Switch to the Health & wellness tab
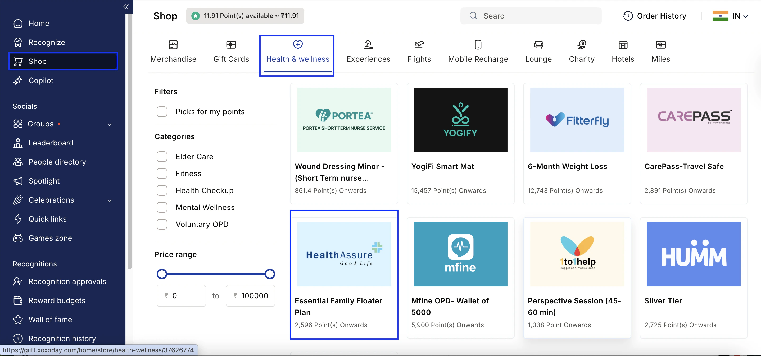The width and height of the screenshot is (761, 356). click(297, 56)
